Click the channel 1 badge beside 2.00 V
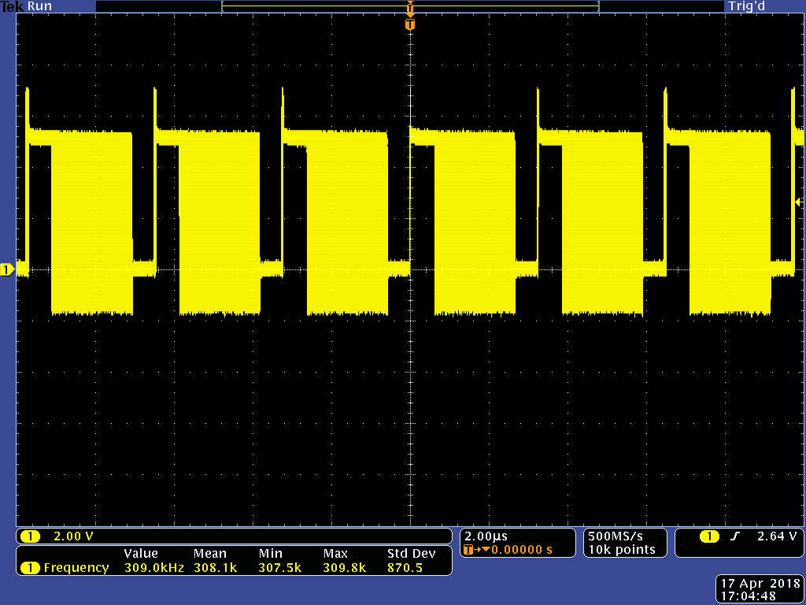The width and height of the screenshot is (806, 605). point(30,536)
